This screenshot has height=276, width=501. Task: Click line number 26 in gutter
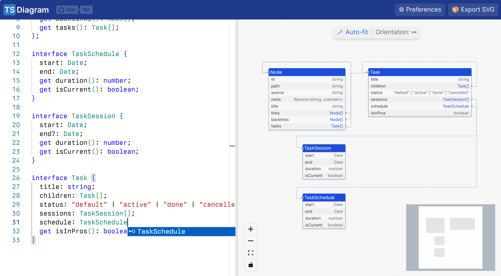tap(16, 178)
